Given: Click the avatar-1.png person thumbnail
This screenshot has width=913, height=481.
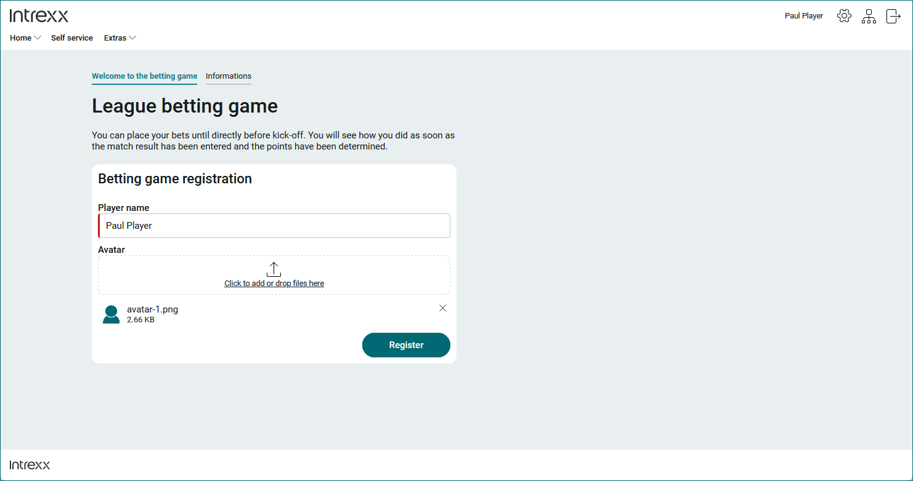Looking at the screenshot, I should tap(112, 314).
